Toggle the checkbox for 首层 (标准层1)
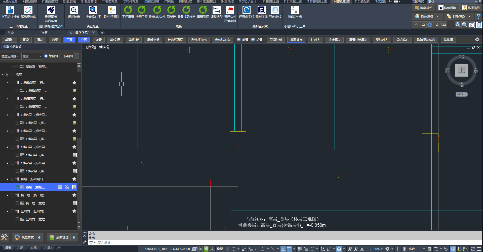483x252 pixels. click(12, 179)
